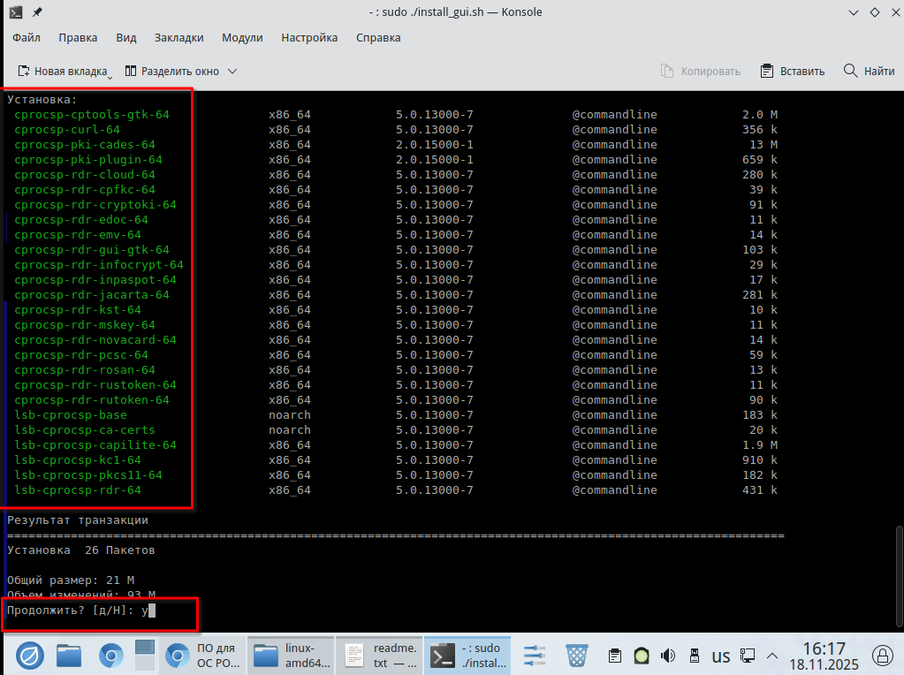Open the trash bin from taskbar
The image size is (904, 675).
pyautogui.click(x=576, y=655)
